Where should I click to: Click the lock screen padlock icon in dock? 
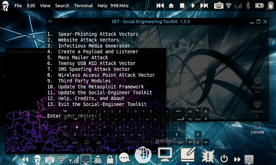(110, 159)
